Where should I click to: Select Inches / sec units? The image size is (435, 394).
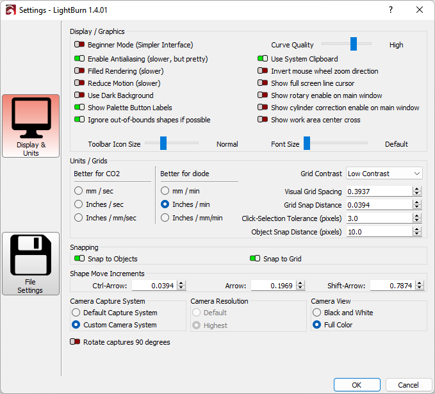point(79,204)
